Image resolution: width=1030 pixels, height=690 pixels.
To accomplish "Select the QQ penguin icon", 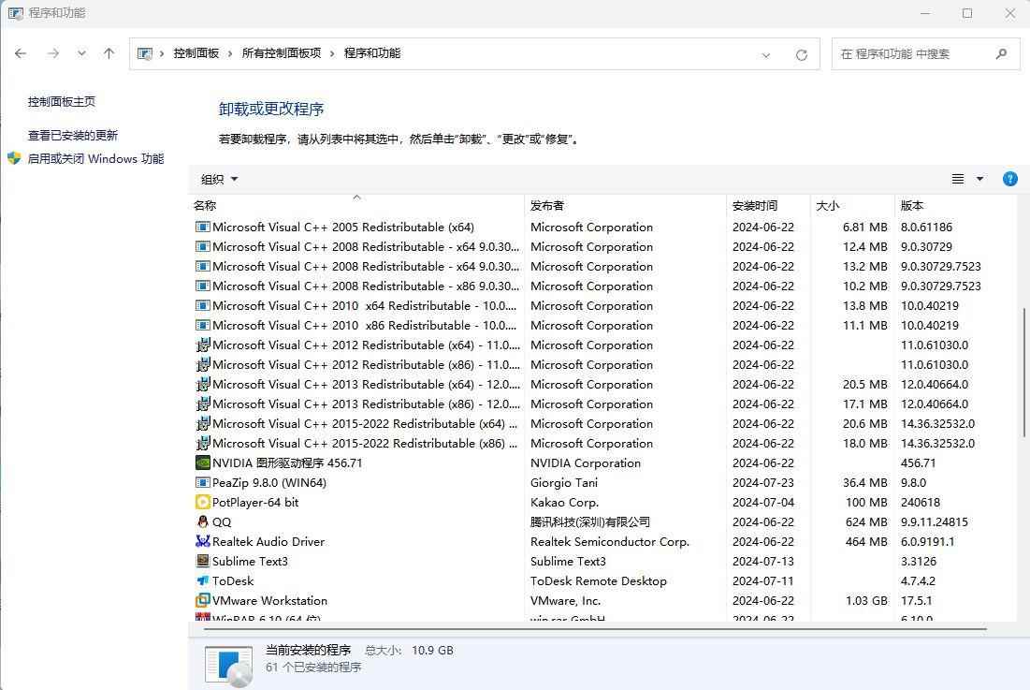I will (x=203, y=521).
